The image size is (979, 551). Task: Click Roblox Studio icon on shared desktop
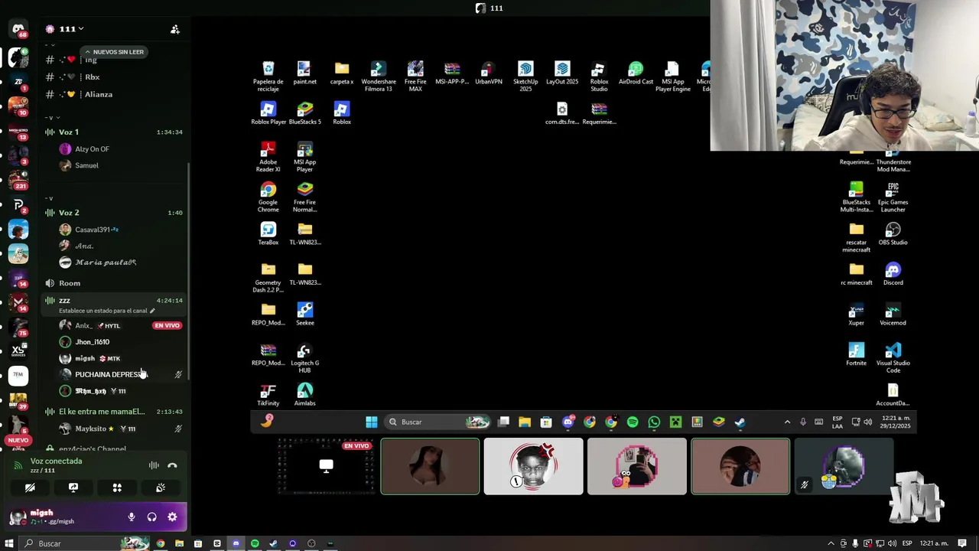click(x=599, y=76)
